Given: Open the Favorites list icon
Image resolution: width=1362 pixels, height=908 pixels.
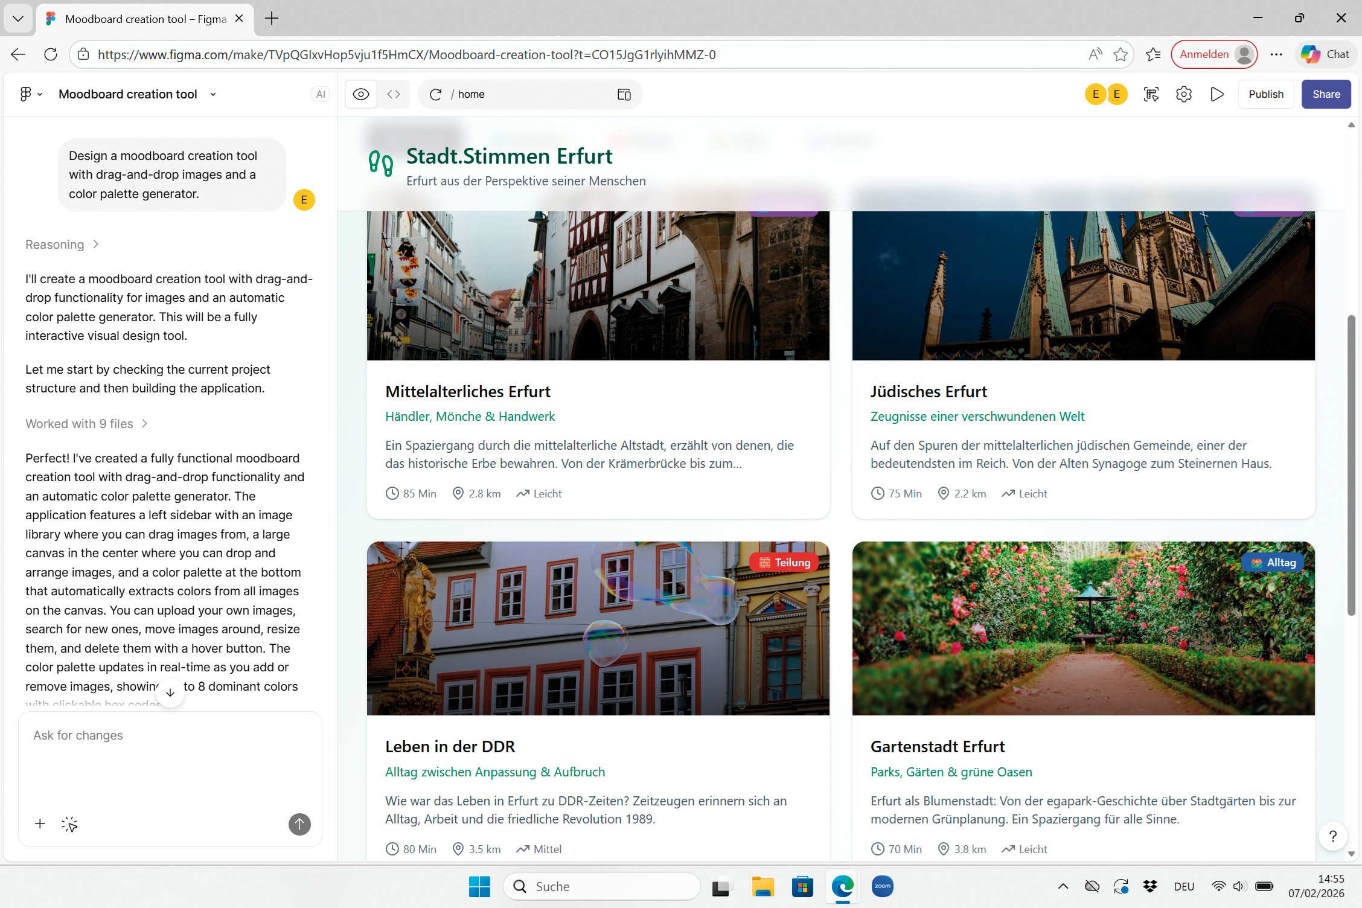Looking at the screenshot, I should tap(1153, 54).
